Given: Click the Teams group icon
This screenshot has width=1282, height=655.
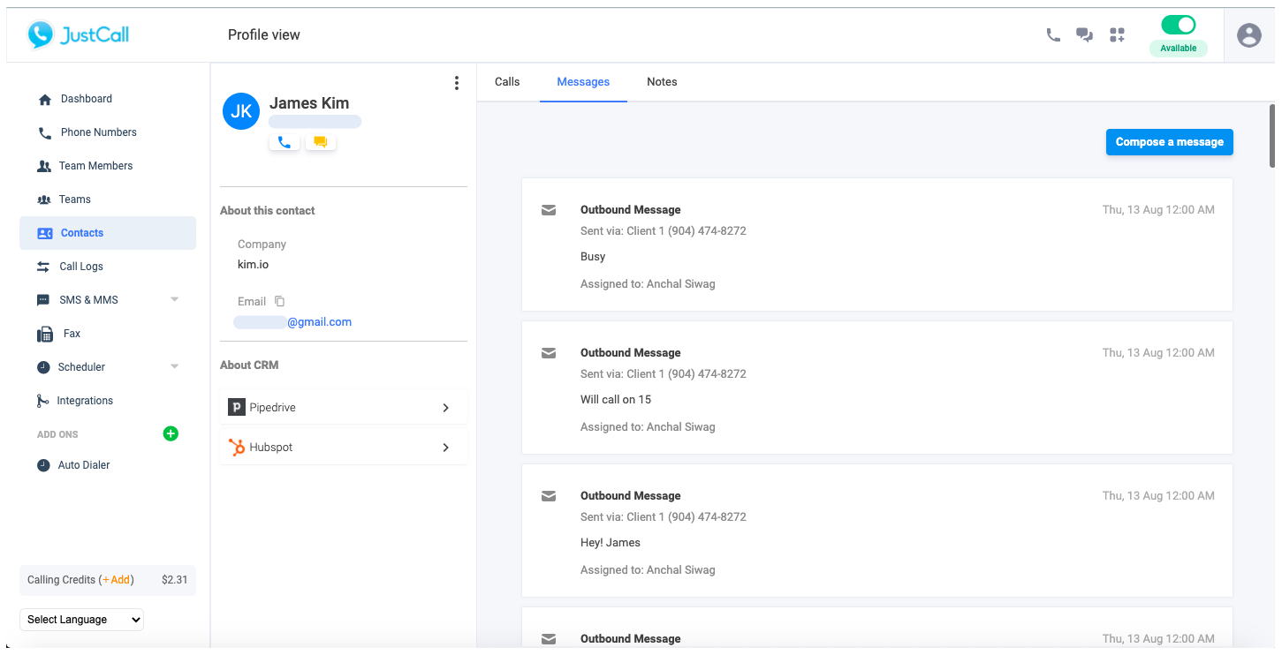Looking at the screenshot, I should point(44,200).
